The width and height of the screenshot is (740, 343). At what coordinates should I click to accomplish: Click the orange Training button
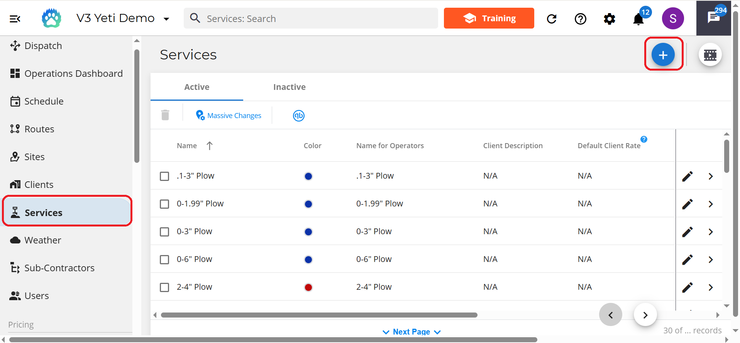[x=489, y=18]
